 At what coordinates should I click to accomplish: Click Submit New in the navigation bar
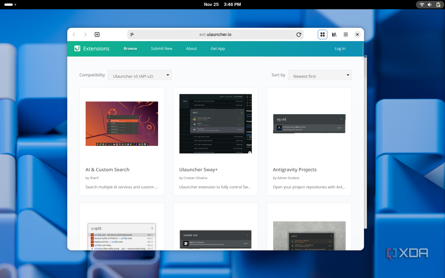tap(161, 49)
